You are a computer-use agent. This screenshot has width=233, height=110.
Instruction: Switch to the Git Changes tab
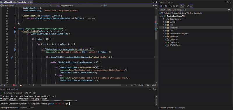pos(180,108)
